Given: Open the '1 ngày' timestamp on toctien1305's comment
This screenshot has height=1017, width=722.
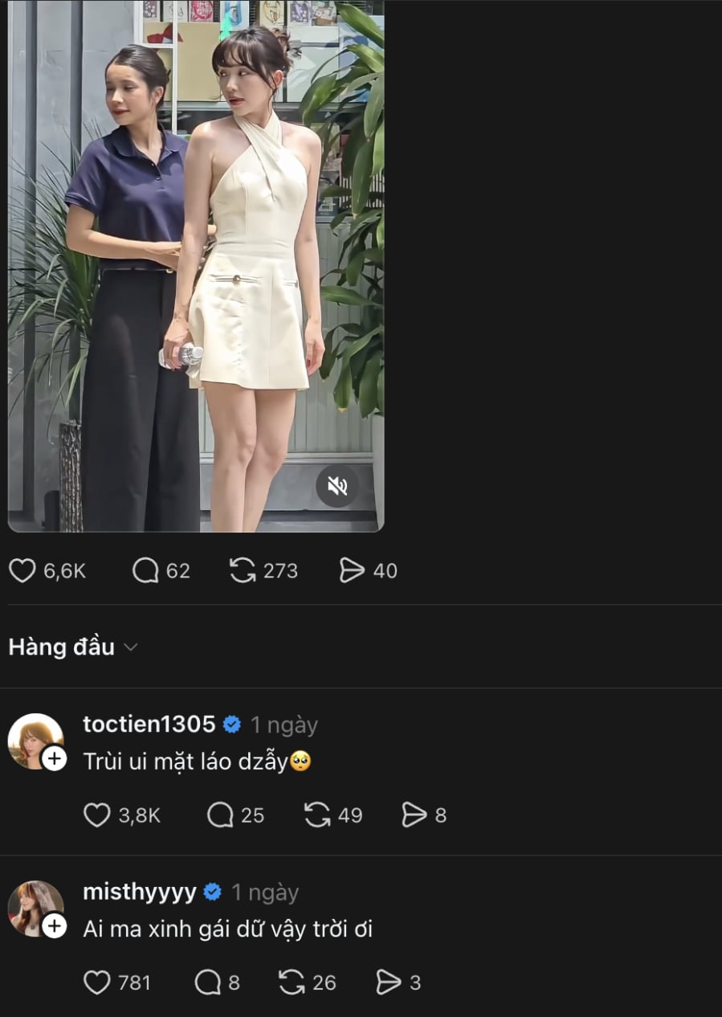Looking at the screenshot, I should (x=284, y=725).
